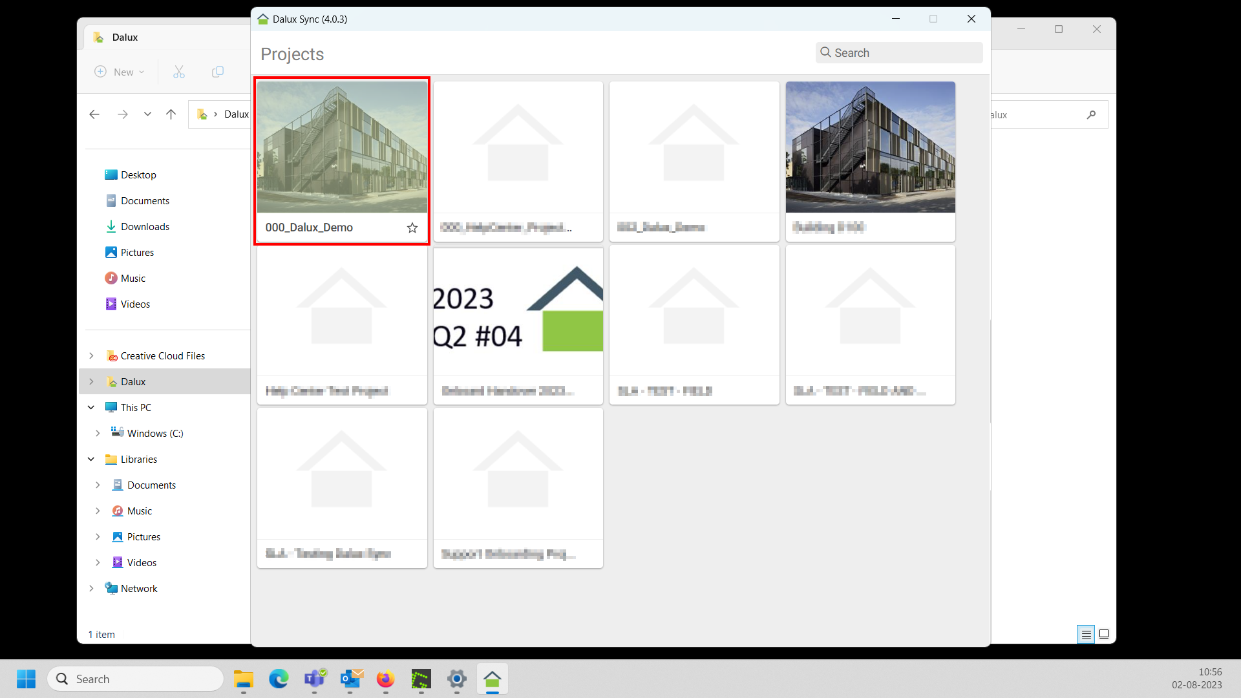Open the 000_Dalux_Demo project thumbnail
The height and width of the screenshot is (698, 1241).
(342, 147)
